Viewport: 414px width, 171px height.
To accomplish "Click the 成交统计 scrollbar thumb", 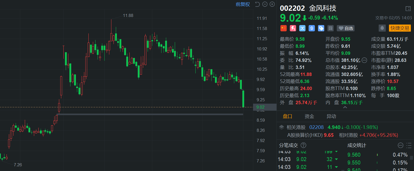I will pos(412,157).
